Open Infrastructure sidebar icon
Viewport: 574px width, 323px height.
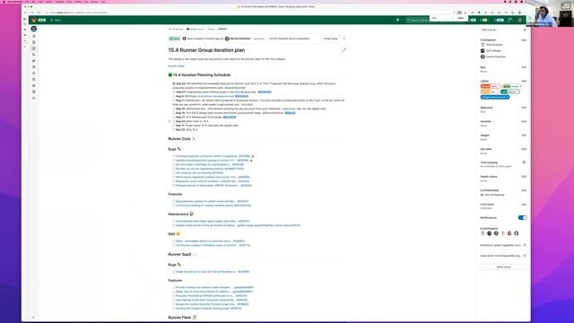coord(34,86)
